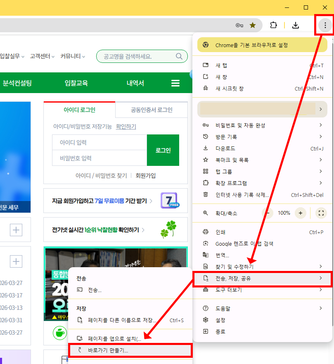The image size is (334, 364).
Task: Click the green 로그인 button
Action: tap(163, 150)
